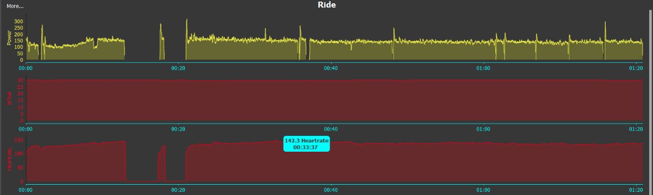Viewport: 653px width, 195px height.
Task: Click the 00:40 marker on W'bal chart axis
Action: coord(331,129)
